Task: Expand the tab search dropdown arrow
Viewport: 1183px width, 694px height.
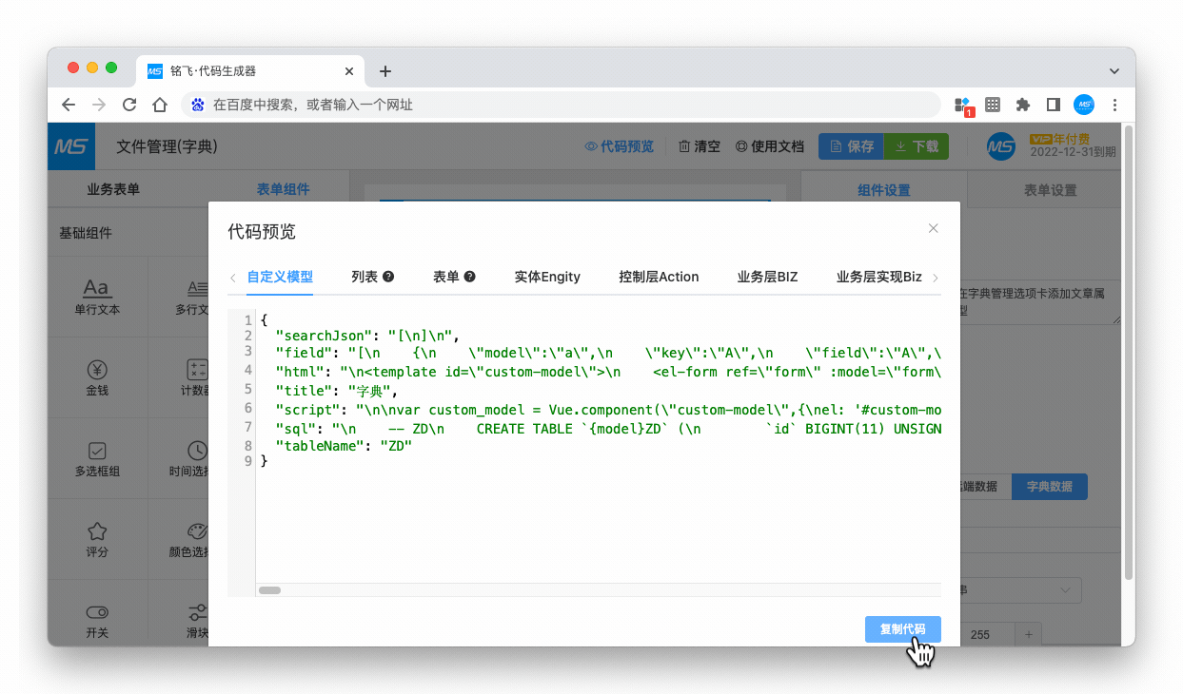Action: tap(1114, 71)
